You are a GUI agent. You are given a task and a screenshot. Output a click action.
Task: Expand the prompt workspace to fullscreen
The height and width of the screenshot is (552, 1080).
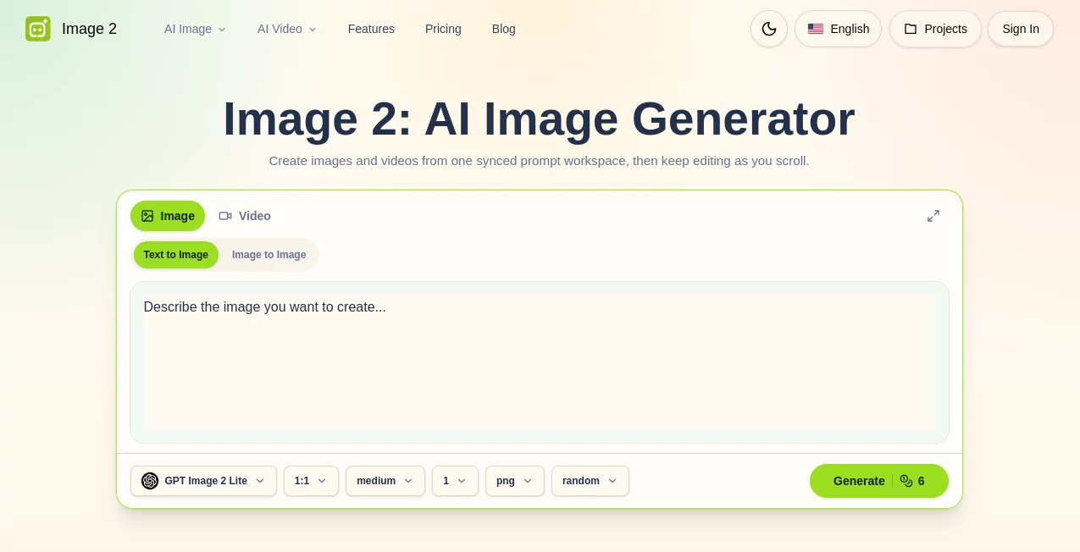coord(933,216)
